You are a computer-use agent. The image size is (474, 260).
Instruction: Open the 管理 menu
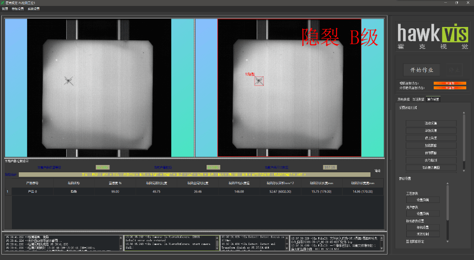point(5,9)
